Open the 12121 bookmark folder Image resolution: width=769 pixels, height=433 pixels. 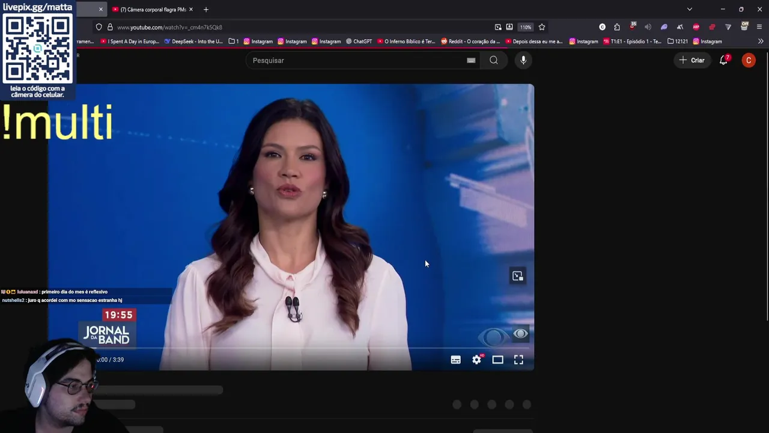pos(678,41)
